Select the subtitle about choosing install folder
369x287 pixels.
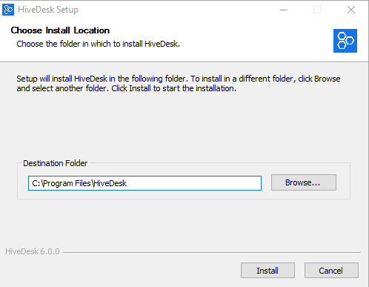pos(98,44)
